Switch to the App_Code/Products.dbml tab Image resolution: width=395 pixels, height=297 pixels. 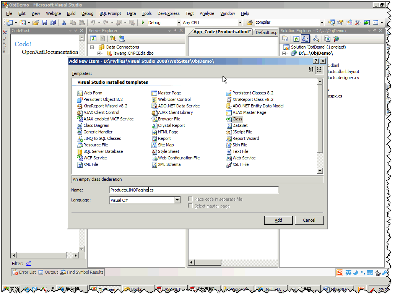(222, 32)
